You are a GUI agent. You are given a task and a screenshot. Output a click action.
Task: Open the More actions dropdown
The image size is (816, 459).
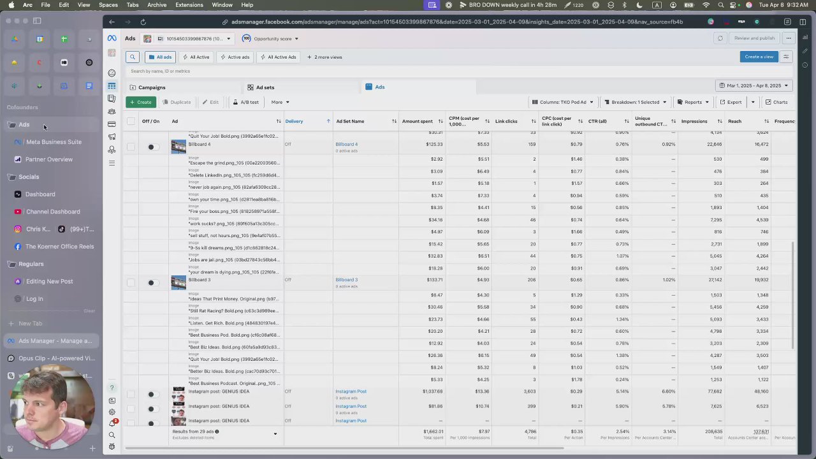coord(280,102)
